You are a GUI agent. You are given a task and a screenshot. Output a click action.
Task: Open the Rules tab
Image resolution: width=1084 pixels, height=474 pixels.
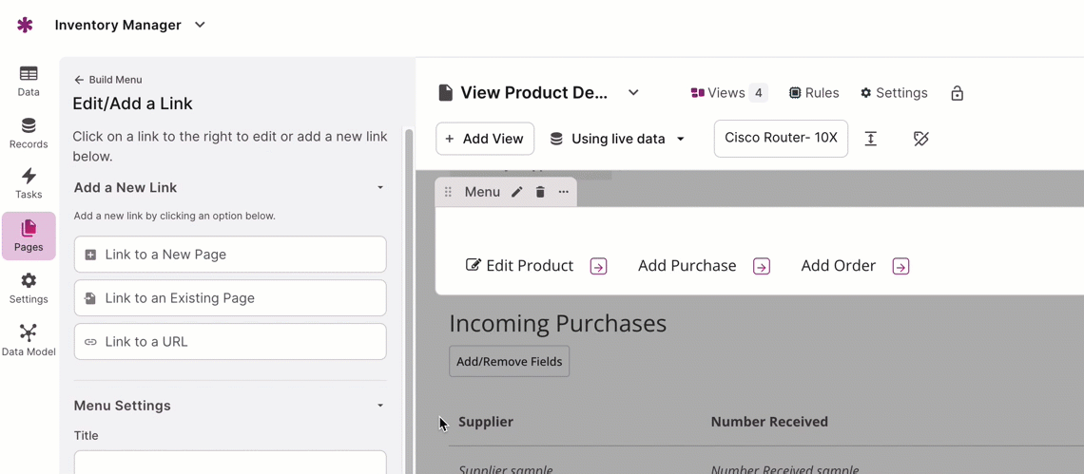(x=814, y=93)
